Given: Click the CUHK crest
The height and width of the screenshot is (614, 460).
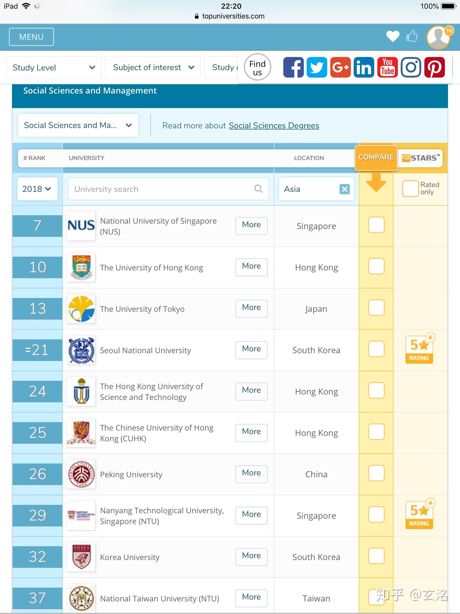Looking at the screenshot, I should click(x=81, y=433).
